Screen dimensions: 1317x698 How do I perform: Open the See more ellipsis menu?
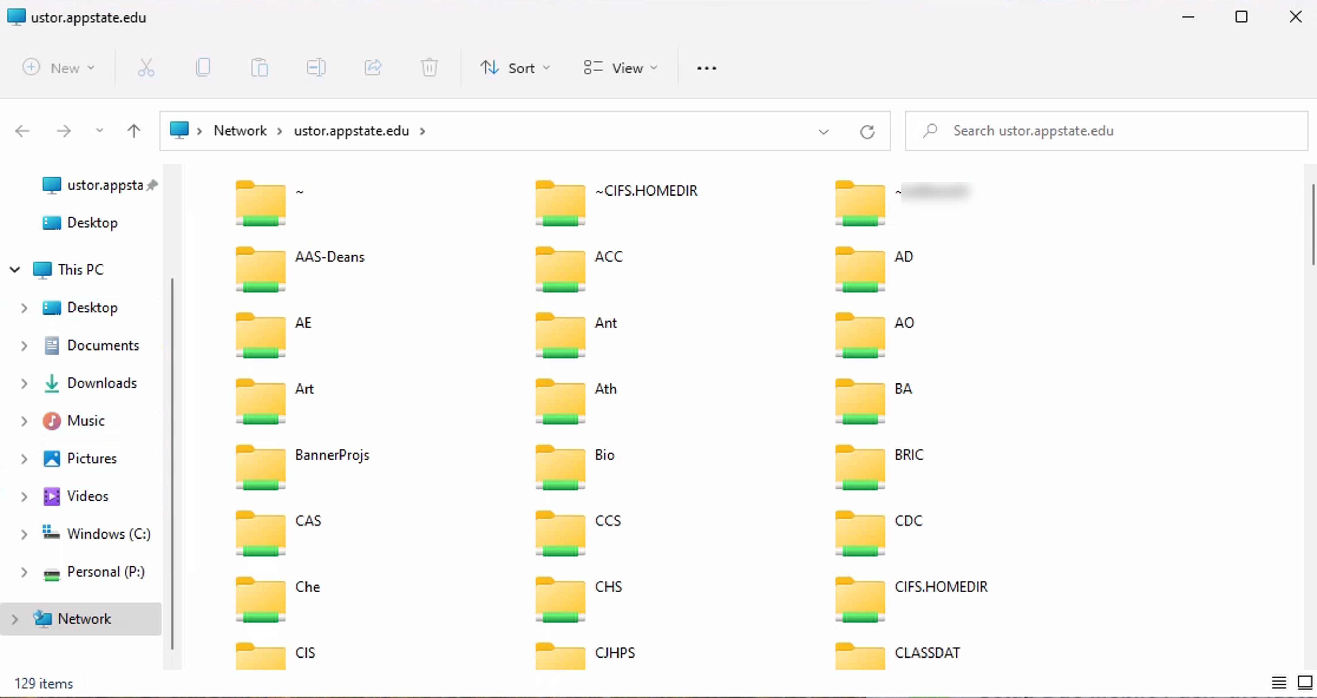pos(707,68)
